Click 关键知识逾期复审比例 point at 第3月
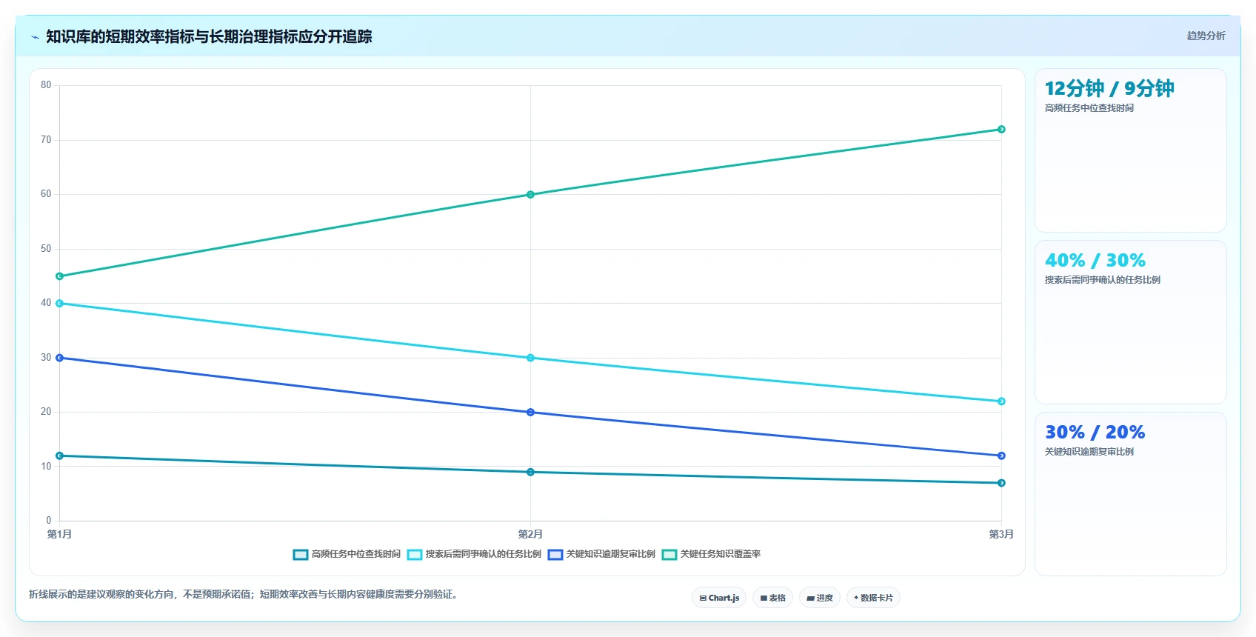Viewport: 1256px width, 637px height. [x=1001, y=456]
